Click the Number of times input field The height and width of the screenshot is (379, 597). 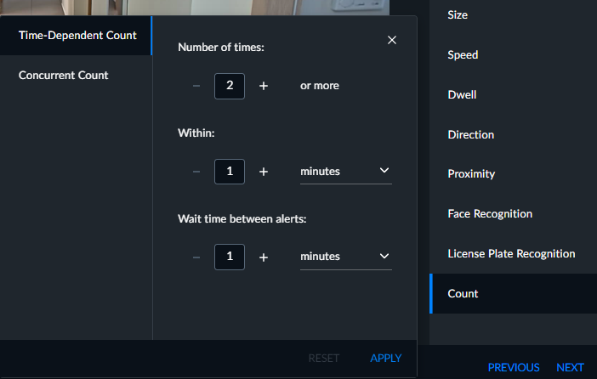[230, 86]
